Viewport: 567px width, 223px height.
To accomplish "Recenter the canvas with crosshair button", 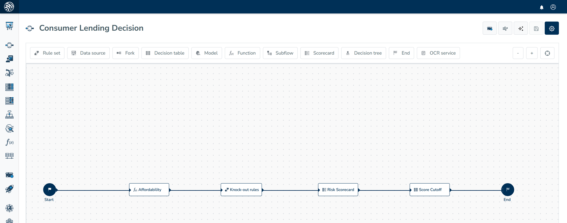I will [x=547, y=53].
